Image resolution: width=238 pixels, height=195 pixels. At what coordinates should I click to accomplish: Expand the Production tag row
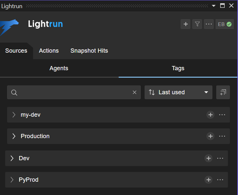(x=14, y=136)
